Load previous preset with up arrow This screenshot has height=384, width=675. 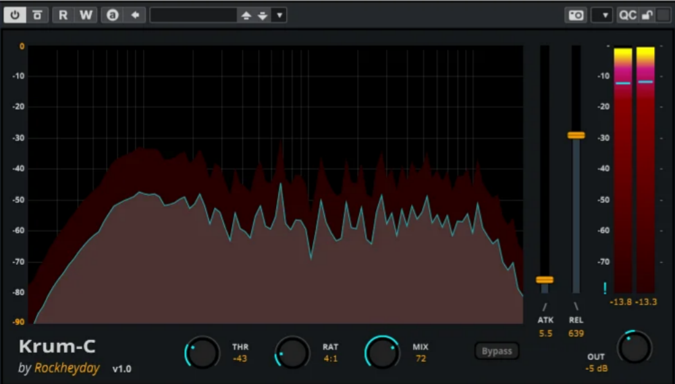point(246,15)
